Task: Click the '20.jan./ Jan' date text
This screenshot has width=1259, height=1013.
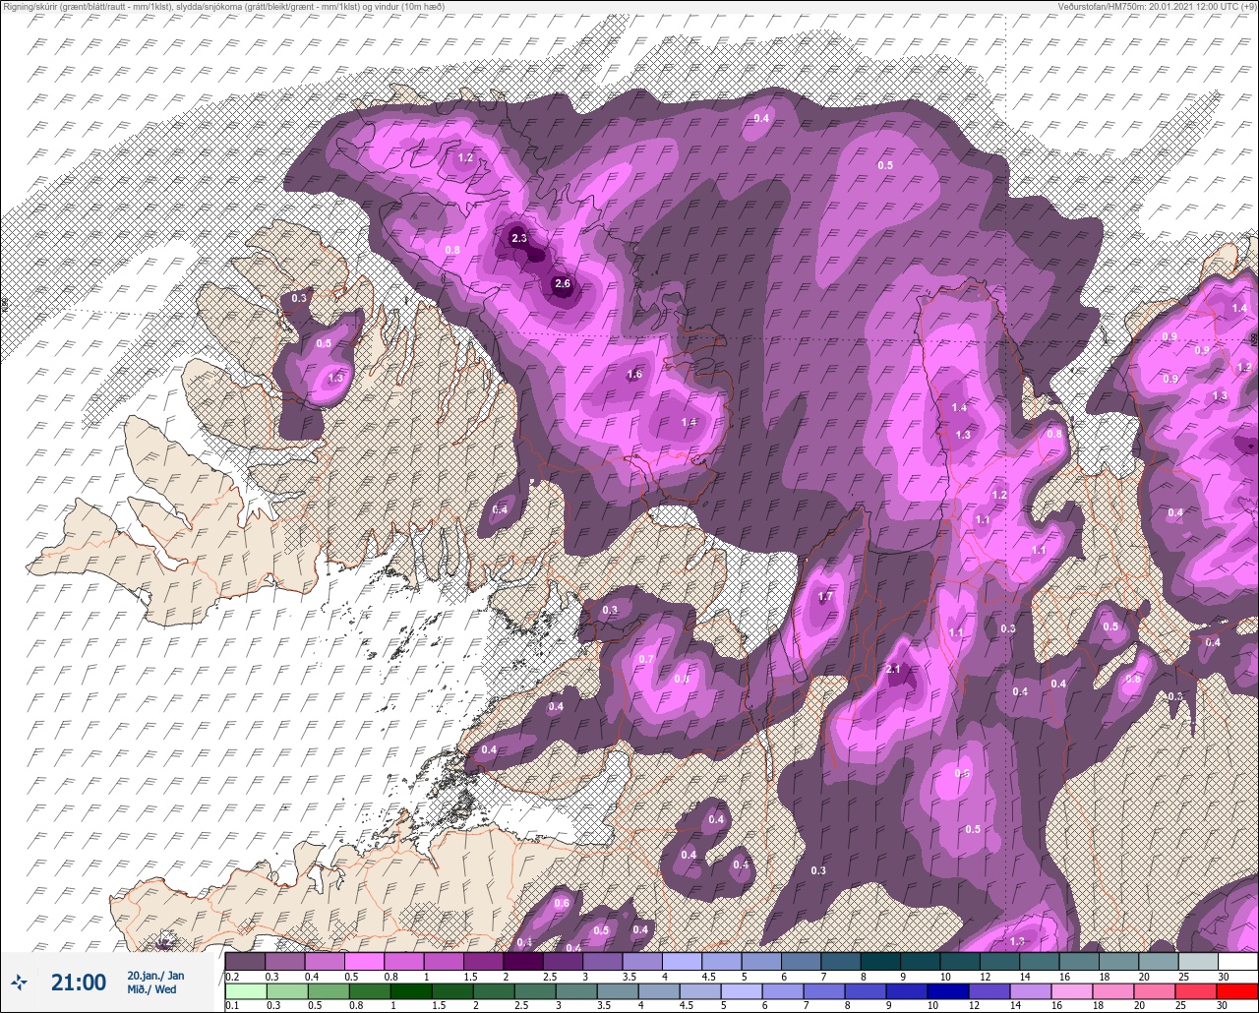Action: (x=155, y=975)
